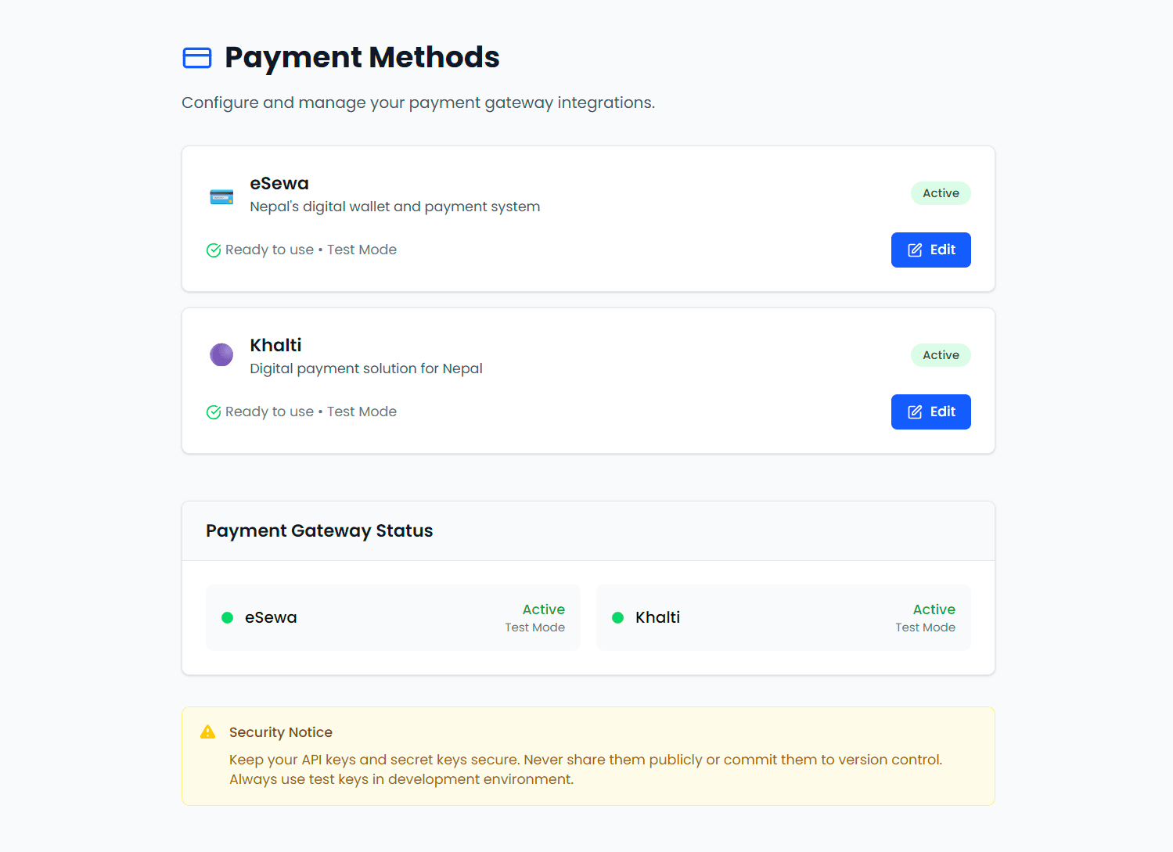This screenshot has height=852, width=1173.
Task: Click the green status dot beside Khalti gateway
Action: coord(617,617)
